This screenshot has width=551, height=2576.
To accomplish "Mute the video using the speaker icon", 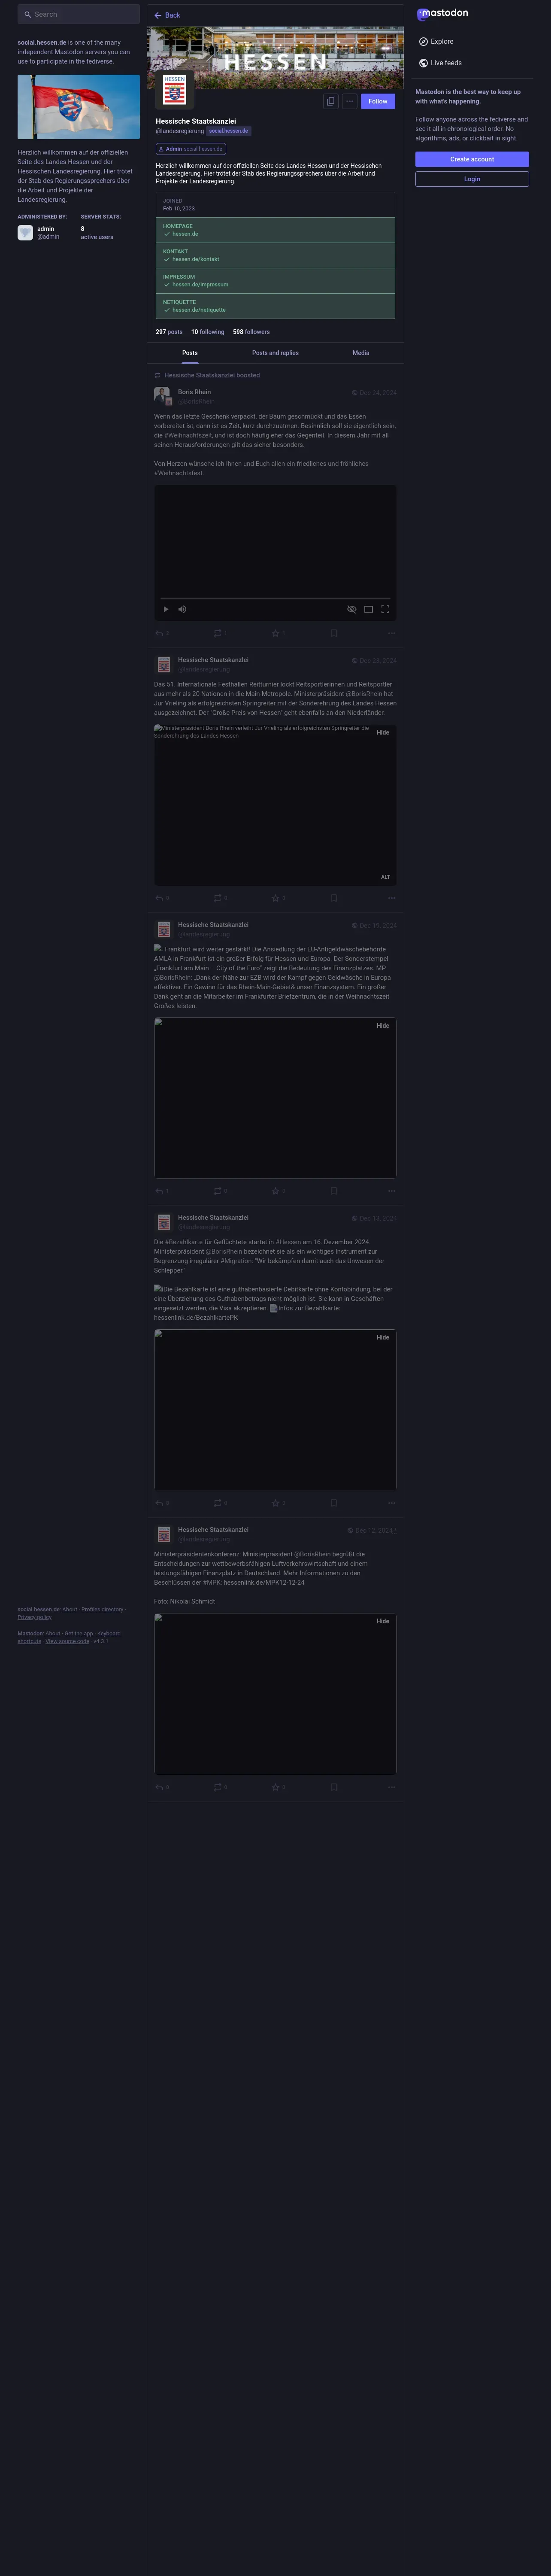I will (x=182, y=609).
